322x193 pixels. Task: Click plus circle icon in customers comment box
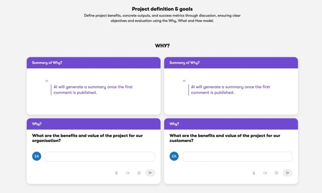point(276,173)
